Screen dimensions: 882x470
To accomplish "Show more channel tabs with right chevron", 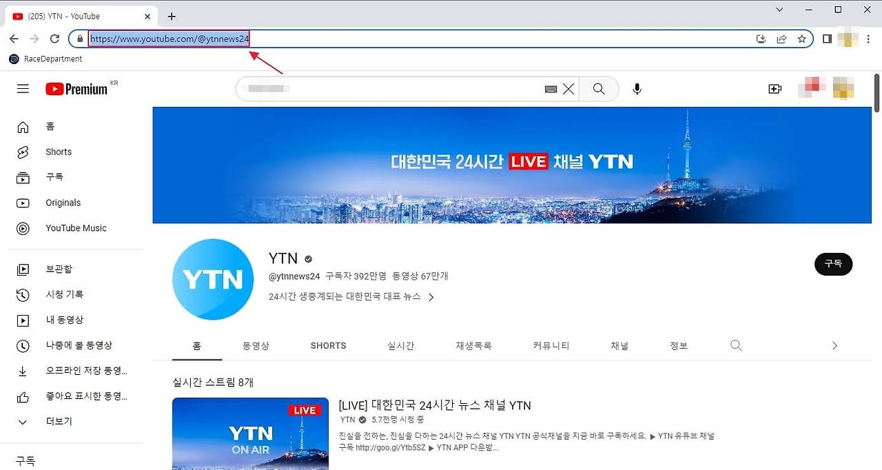I will [x=834, y=346].
